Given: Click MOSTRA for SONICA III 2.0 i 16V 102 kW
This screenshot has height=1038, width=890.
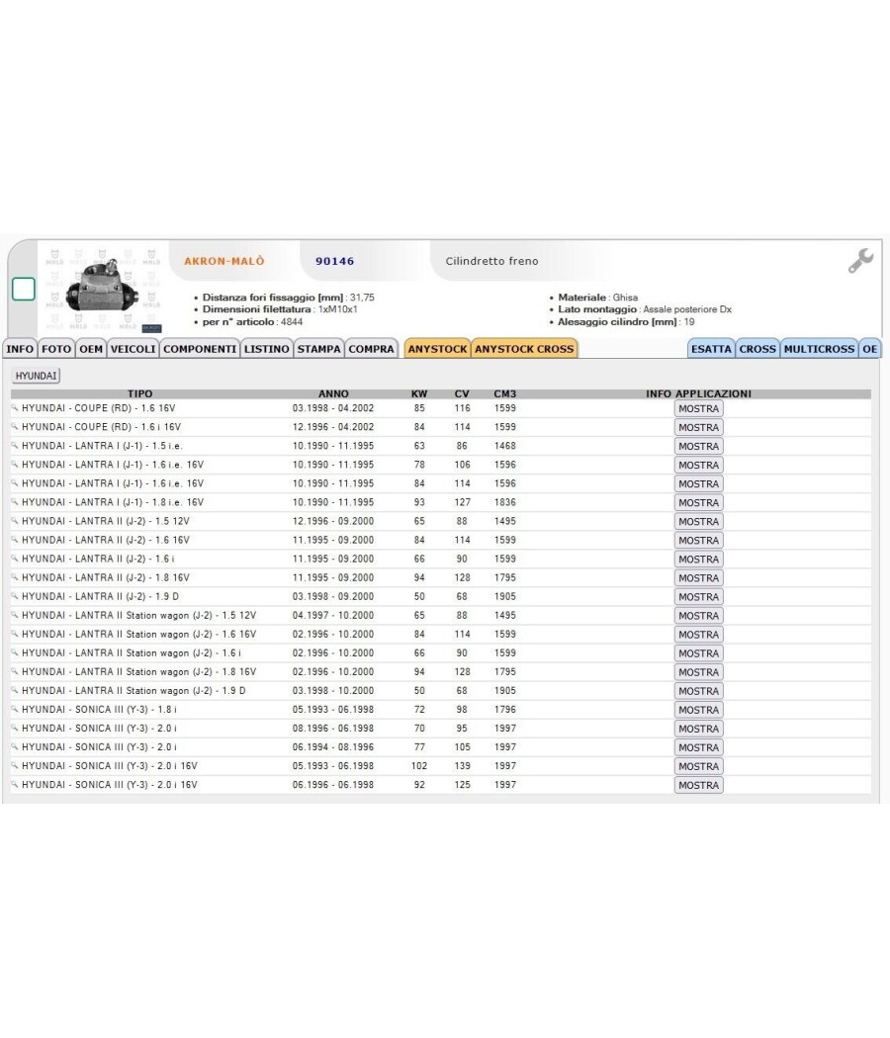Looking at the screenshot, I should point(698,766).
